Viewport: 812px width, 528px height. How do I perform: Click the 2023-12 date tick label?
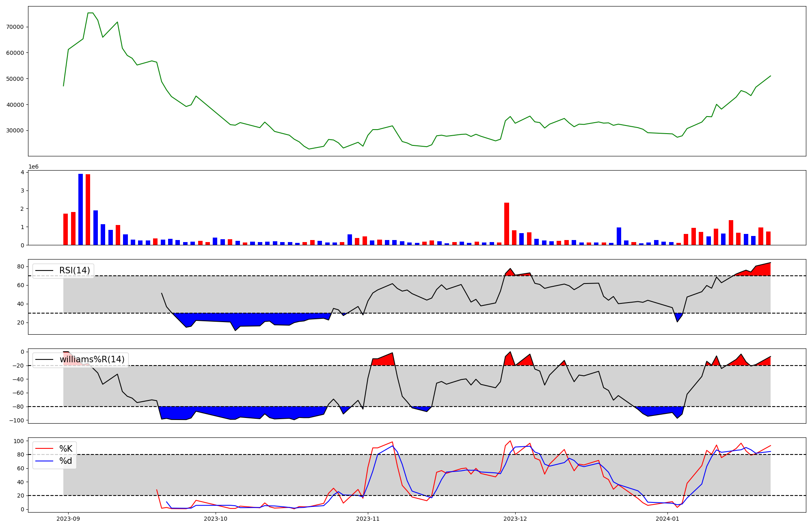point(515,519)
